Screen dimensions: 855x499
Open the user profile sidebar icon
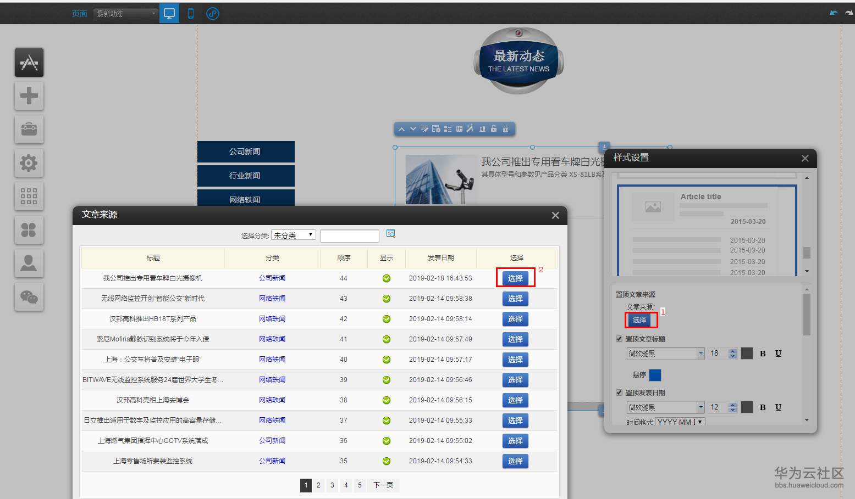coord(29,263)
